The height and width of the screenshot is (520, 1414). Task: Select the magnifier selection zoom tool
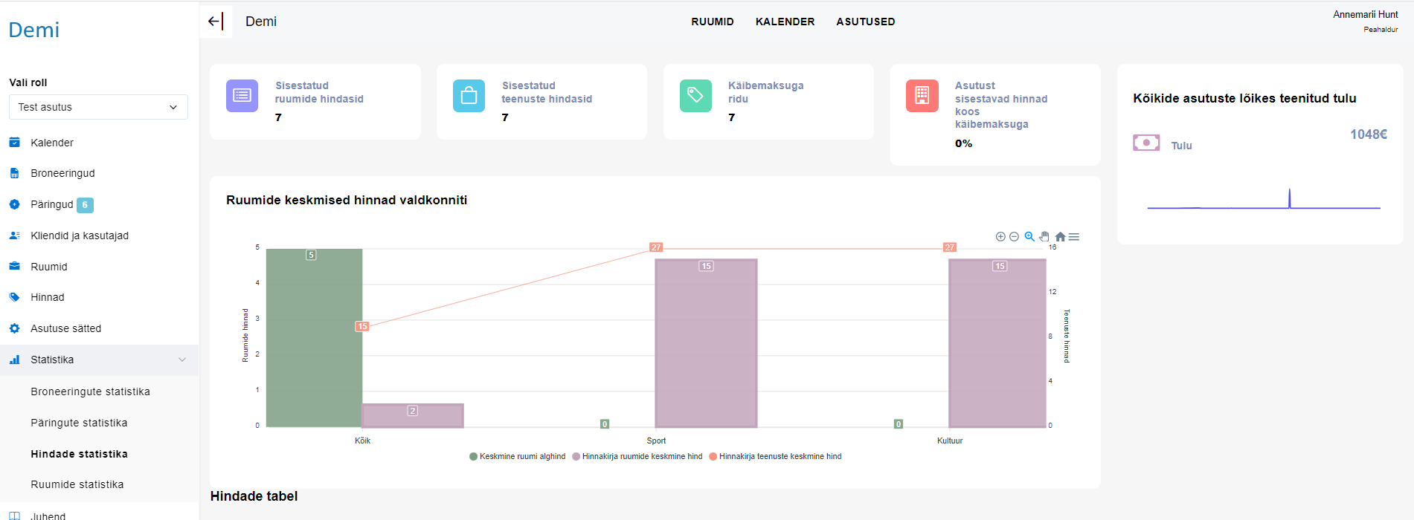point(1029,237)
